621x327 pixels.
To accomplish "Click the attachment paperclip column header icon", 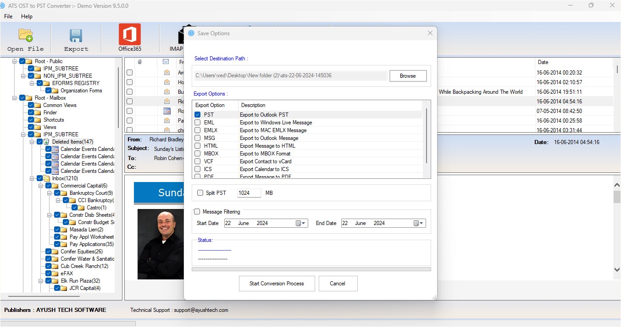I will [x=140, y=61].
